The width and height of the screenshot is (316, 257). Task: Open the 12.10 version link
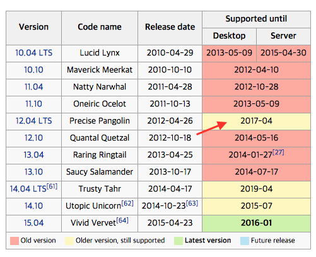pos(33,138)
